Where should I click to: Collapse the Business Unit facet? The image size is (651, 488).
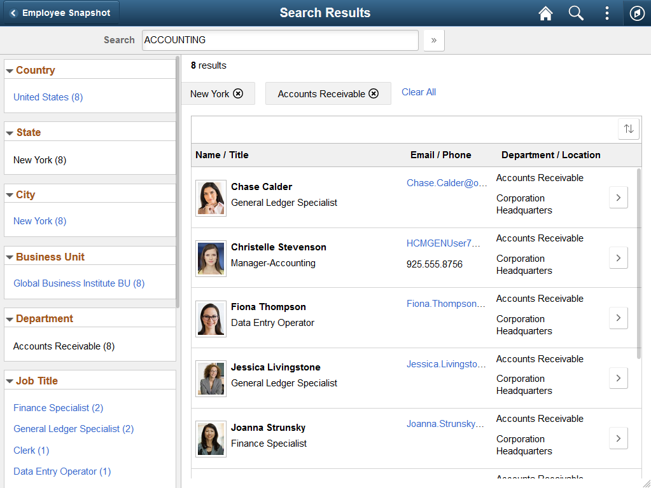tap(10, 257)
